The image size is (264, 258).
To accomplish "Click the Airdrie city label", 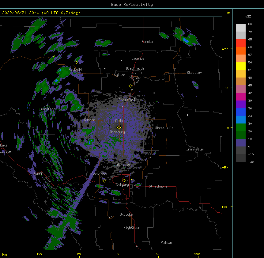I will pyautogui.click(x=123, y=165).
